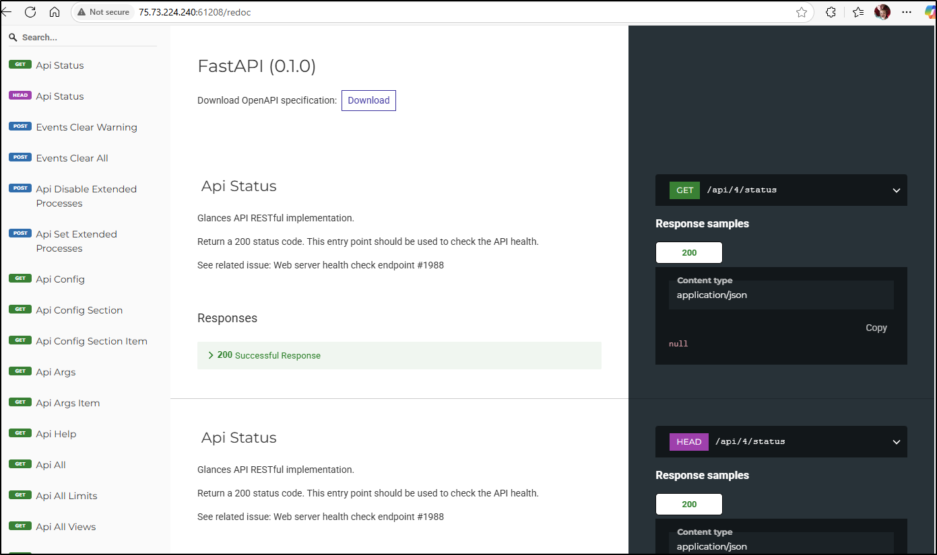Reload the page with the refresh icon
Screen dimensions: 937x555
[30, 12]
